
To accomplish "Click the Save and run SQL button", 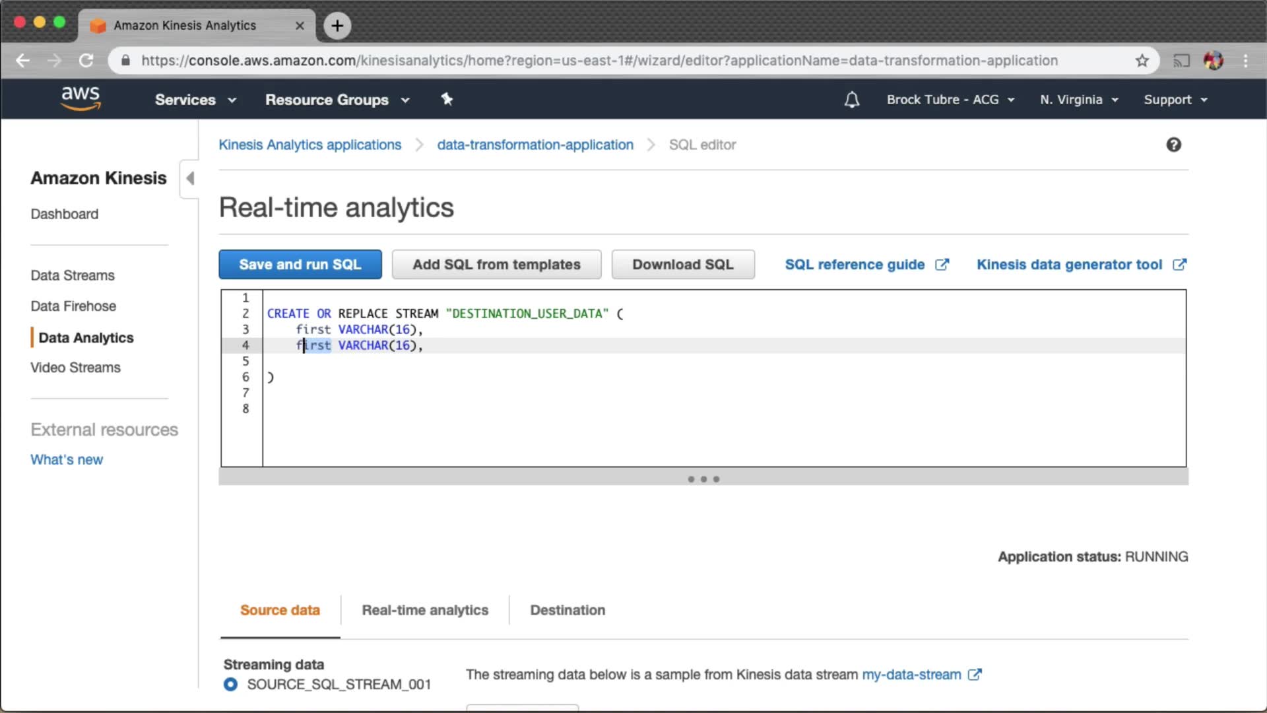I will (x=300, y=265).
